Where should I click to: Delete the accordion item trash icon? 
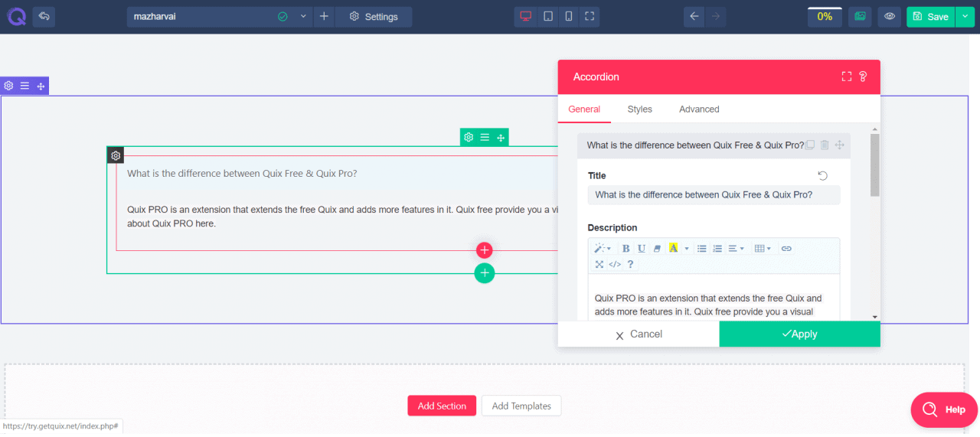[825, 145]
